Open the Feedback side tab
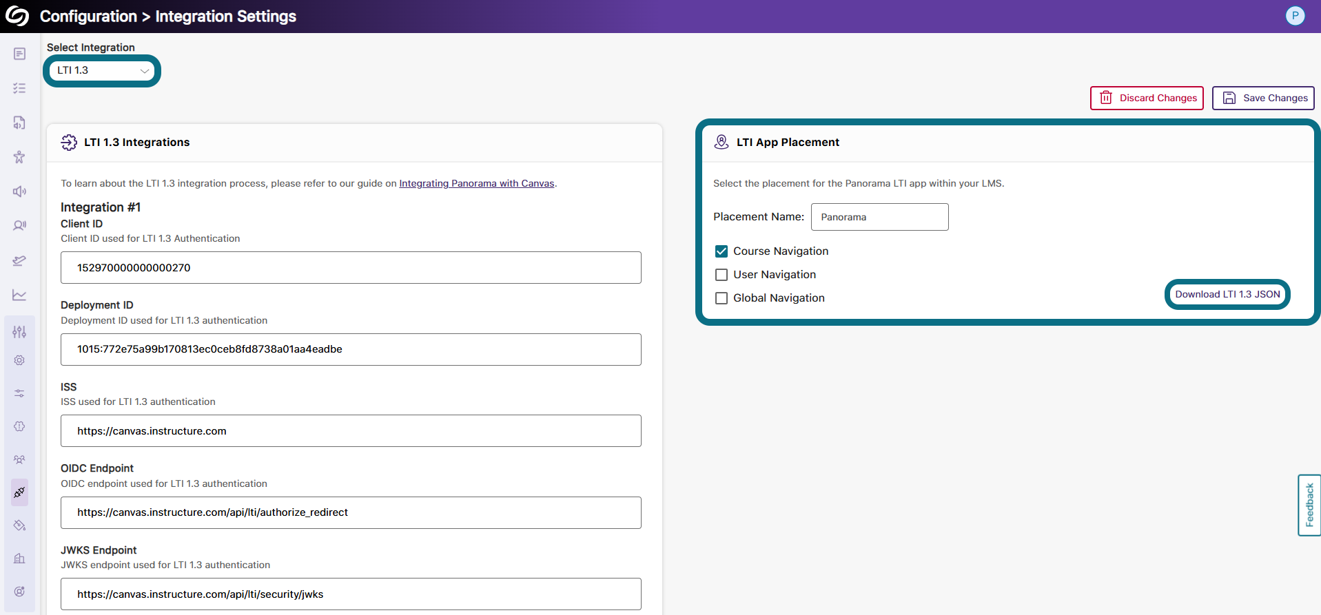 [1309, 505]
